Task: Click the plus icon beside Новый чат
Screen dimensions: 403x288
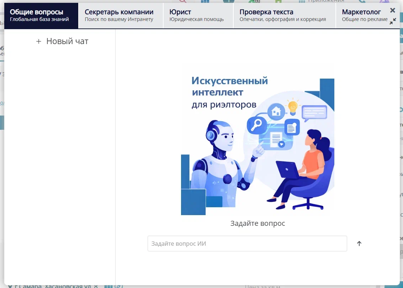Action: tap(39, 42)
